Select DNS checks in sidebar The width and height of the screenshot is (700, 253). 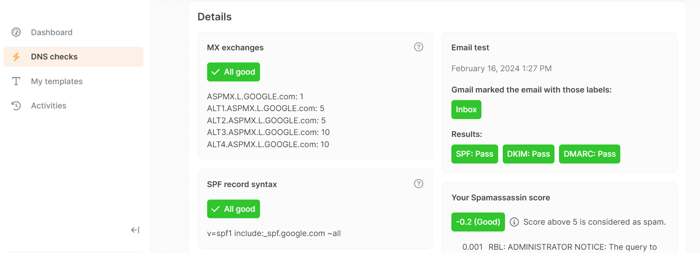(54, 57)
